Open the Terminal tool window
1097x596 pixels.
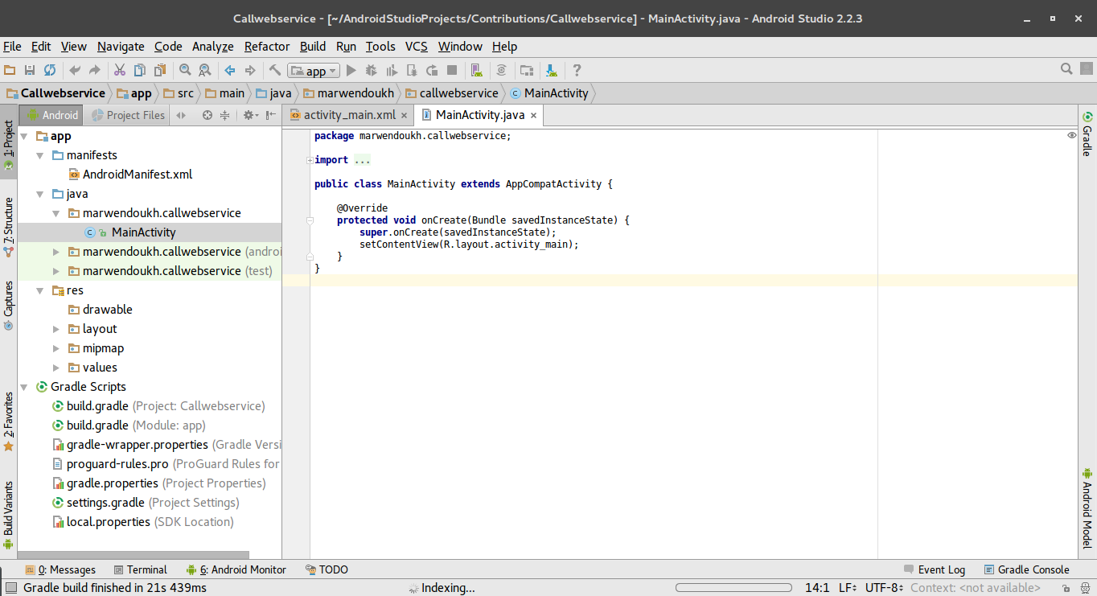141,569
